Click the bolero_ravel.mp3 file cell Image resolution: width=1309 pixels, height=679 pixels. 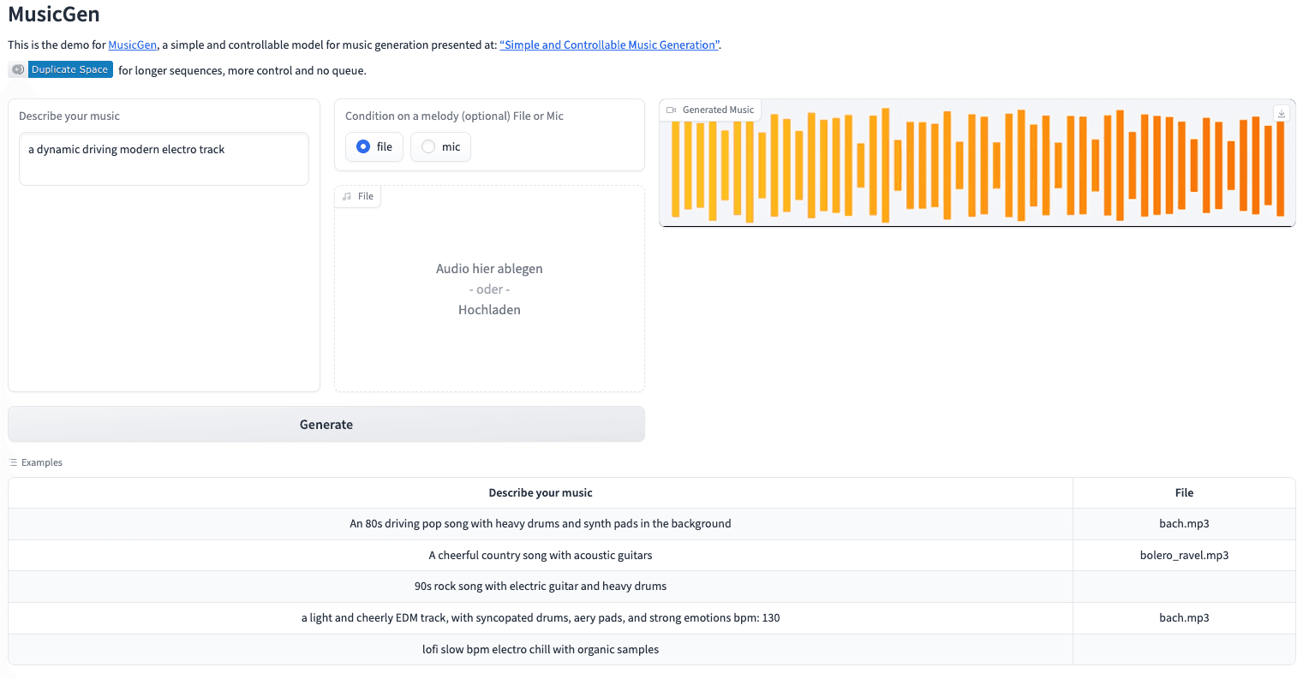click(x=1184, y=556)
